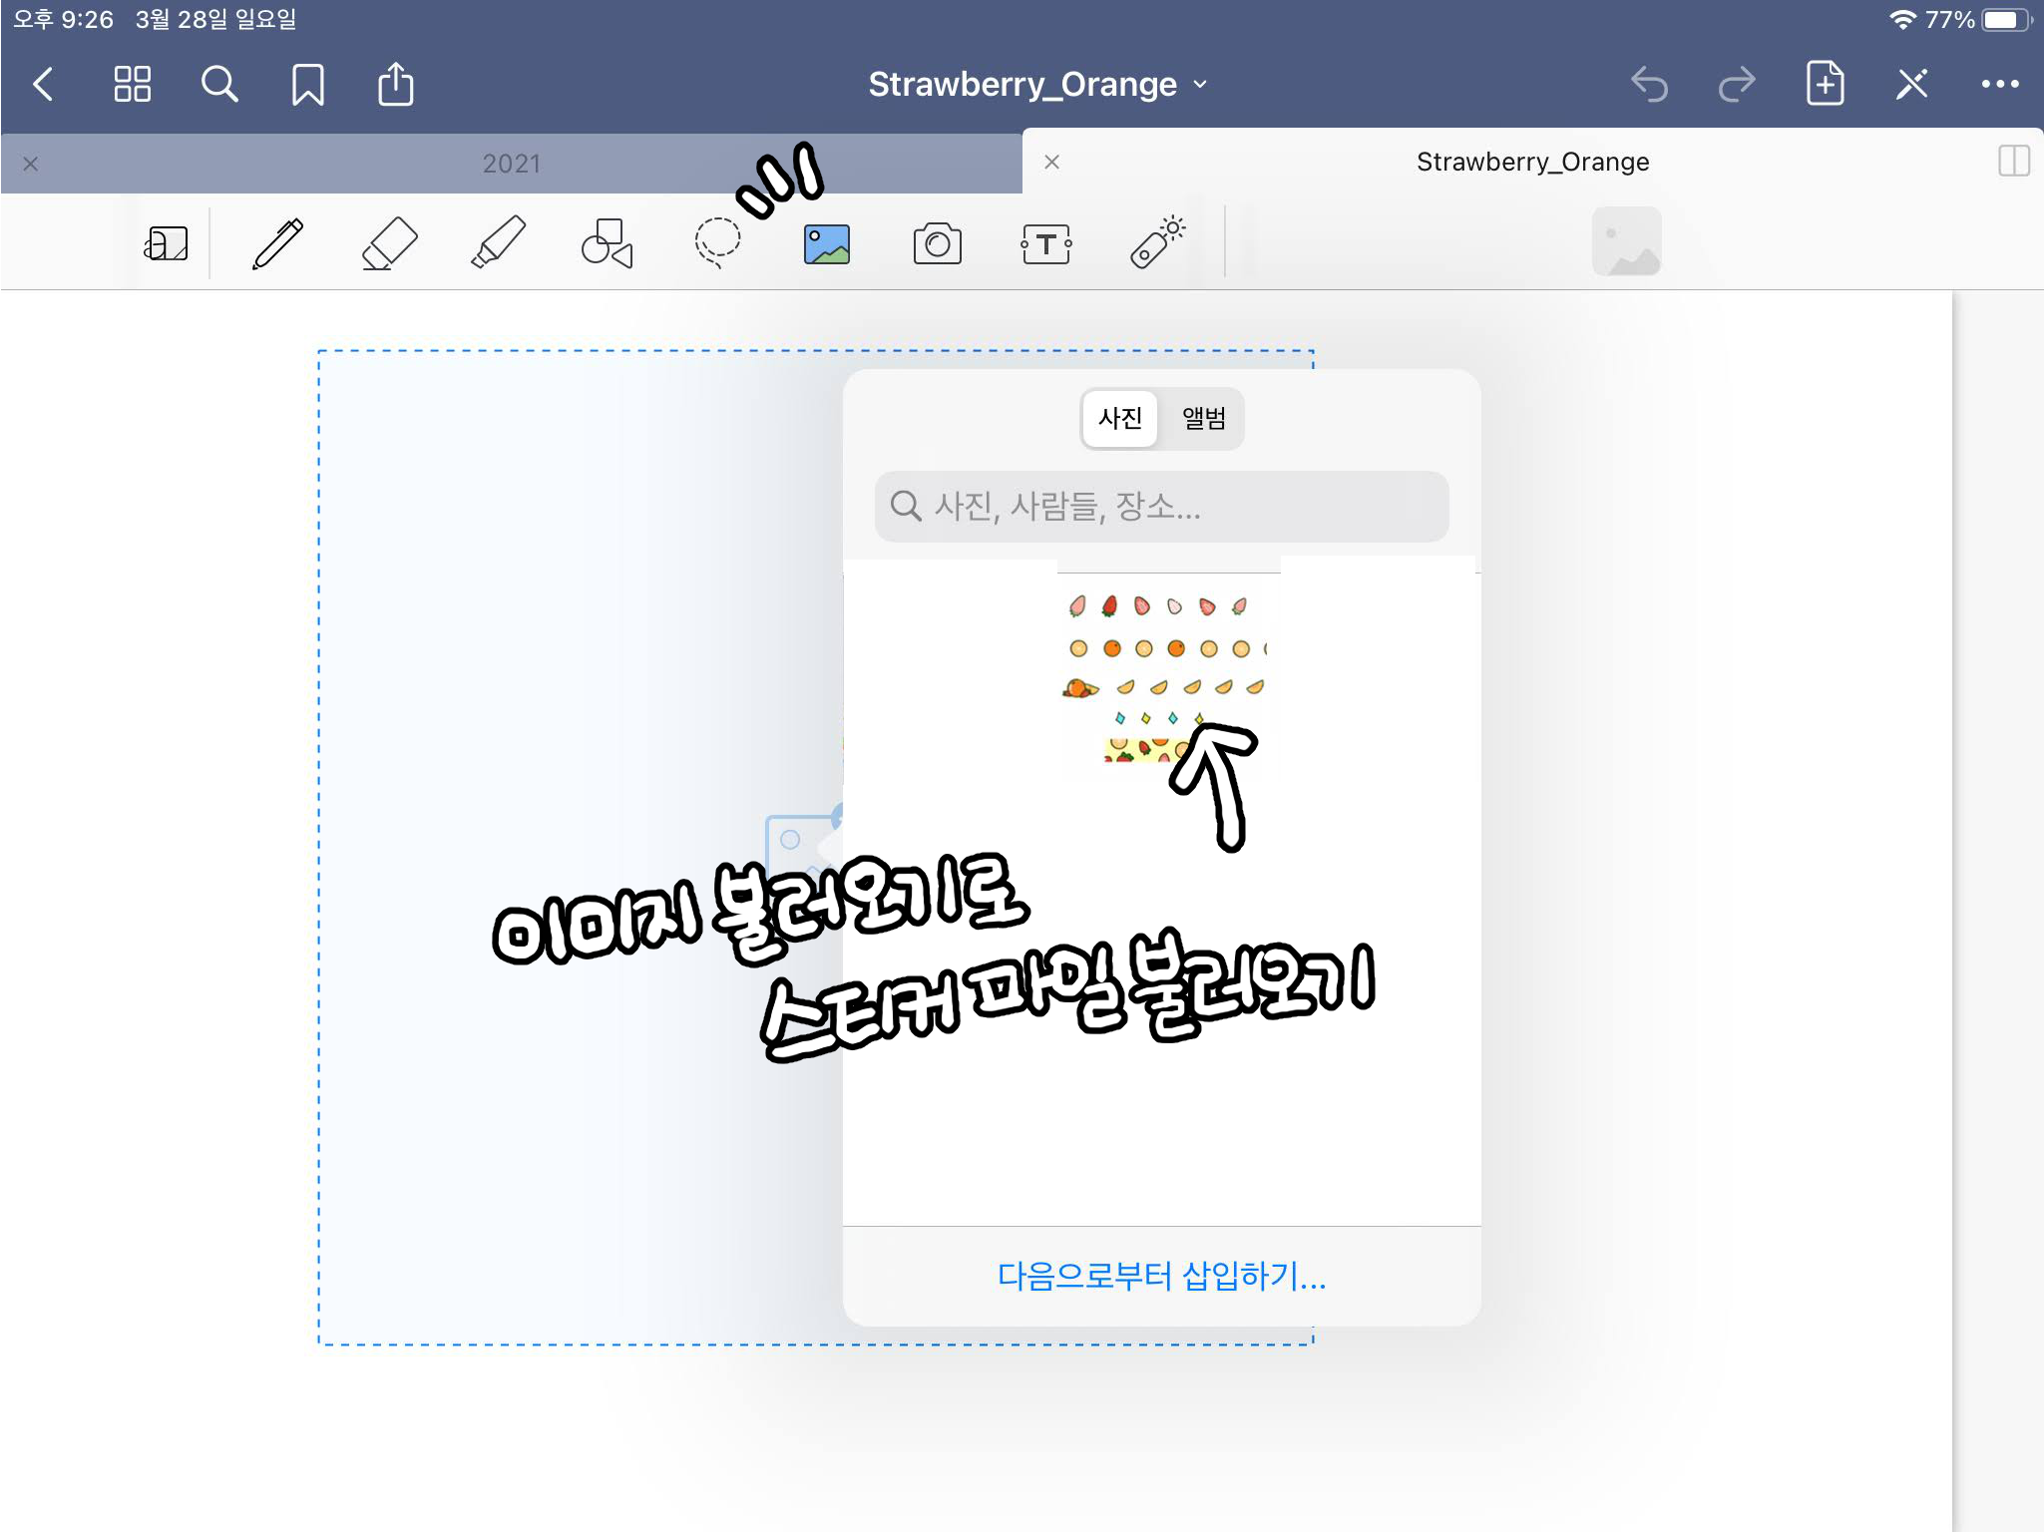The height and width of the screenshot is (1532, 2044).
Task: Click the Image insert tool
Action: coord(827,243)
